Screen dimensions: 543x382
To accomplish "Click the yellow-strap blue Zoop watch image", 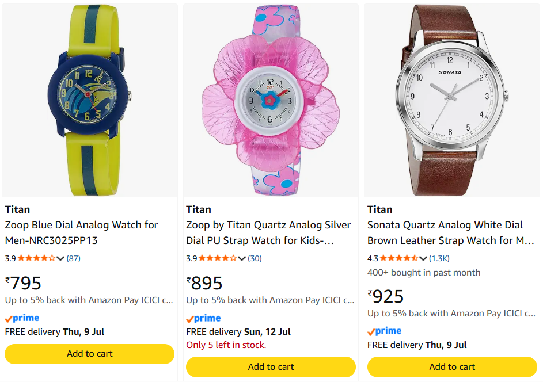I will (x=89, y=100).
